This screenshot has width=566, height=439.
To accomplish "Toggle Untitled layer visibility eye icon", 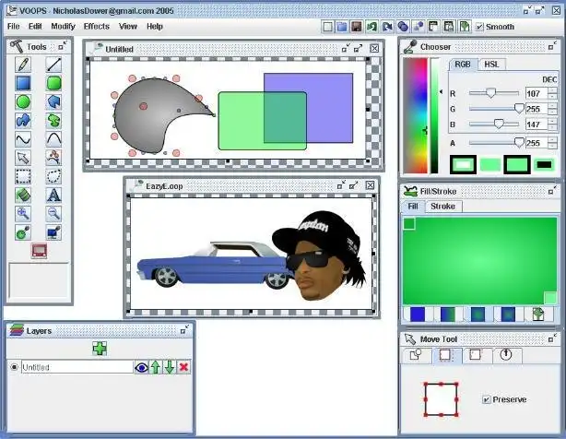I will click(141, 367).
